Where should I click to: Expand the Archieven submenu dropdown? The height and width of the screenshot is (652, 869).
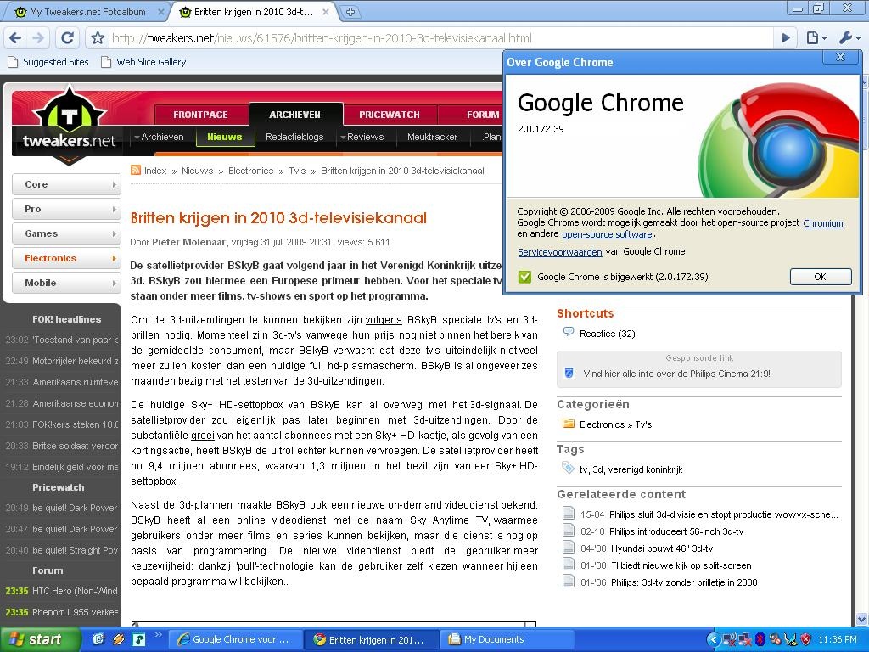pos(159,137)
